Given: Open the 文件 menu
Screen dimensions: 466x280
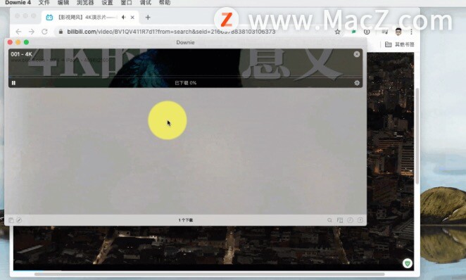Looking at the screenshot, I should click(x=44, y=3).
